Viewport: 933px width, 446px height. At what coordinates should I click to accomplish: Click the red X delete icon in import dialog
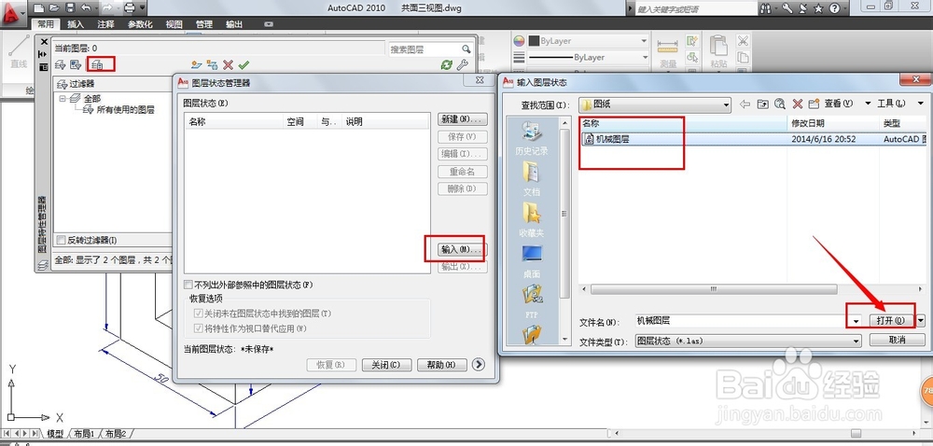(x=798, y=105)
